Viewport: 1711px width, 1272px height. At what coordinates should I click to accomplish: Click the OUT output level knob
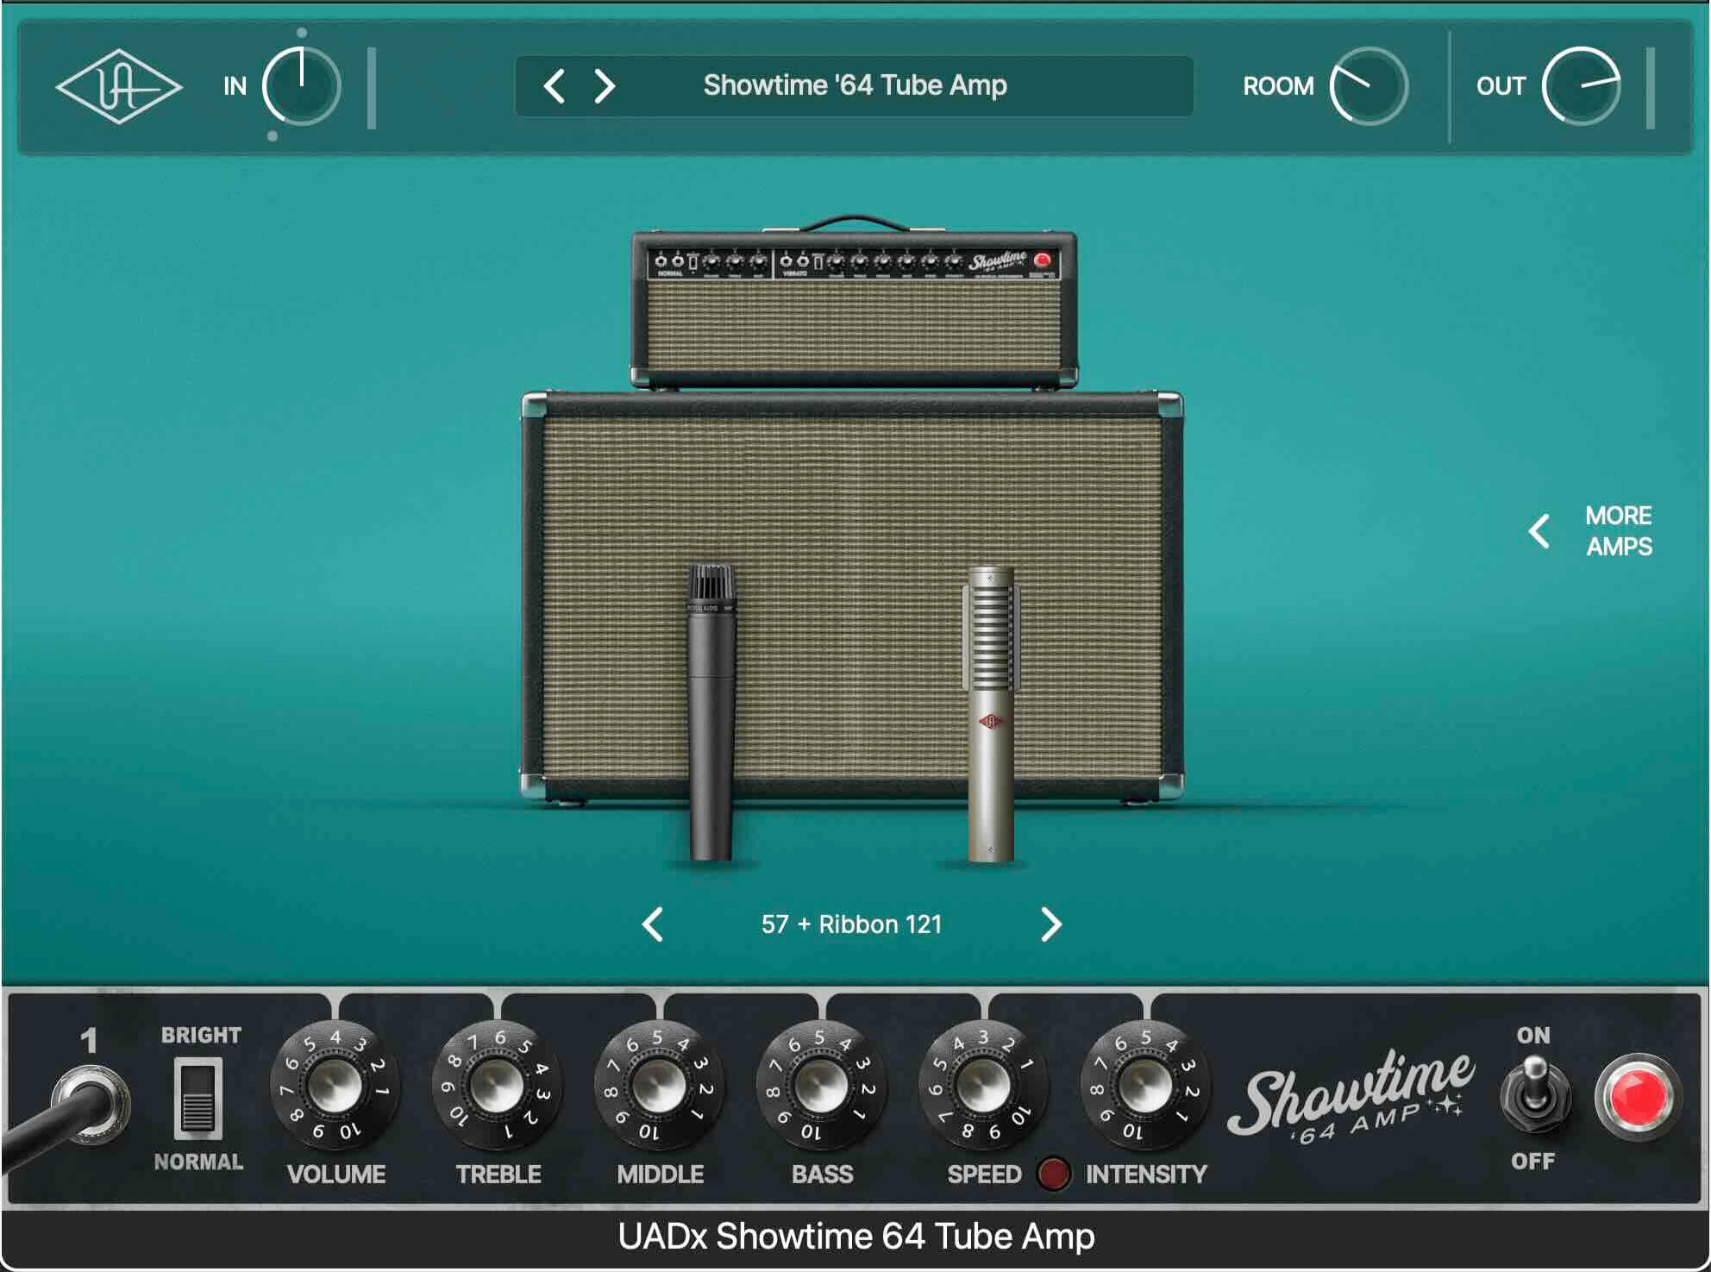coord(1581,86)
